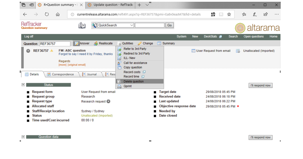Screen dimensions: 303x159
Task: Open the browser tab list chevron
Action: pyautogui.click(x=147, y=5)
